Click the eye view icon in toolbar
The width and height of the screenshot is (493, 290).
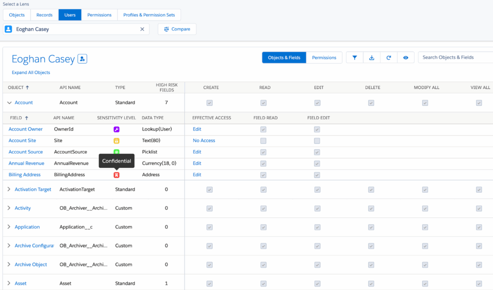tap(405, 58)
